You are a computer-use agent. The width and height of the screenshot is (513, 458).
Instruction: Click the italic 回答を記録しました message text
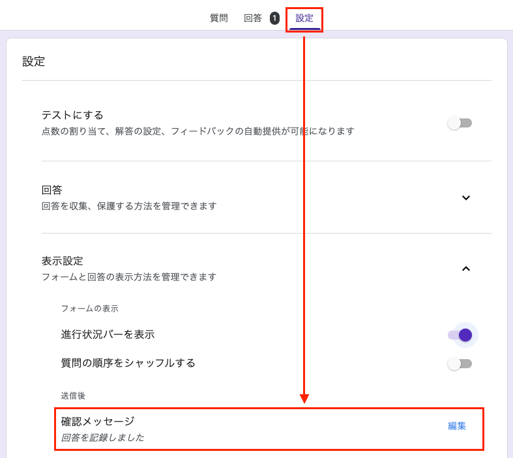pyautogui.click(x=102, y=438)
